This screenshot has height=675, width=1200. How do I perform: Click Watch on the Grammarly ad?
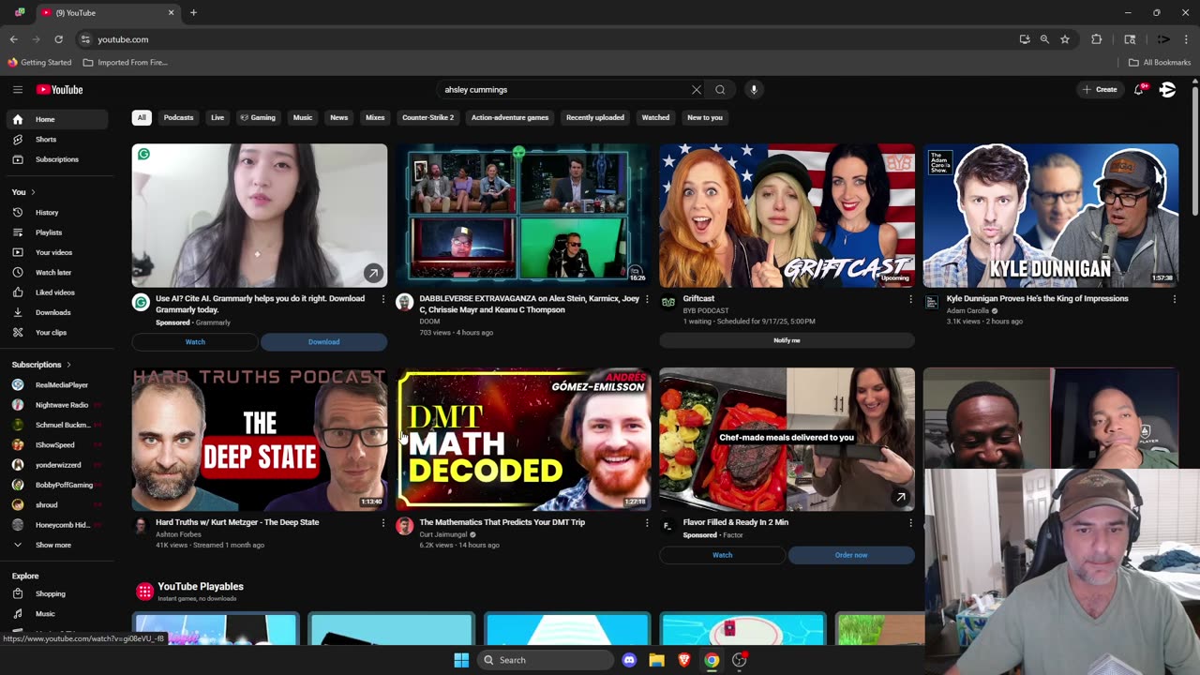click(x=195, y=342)
